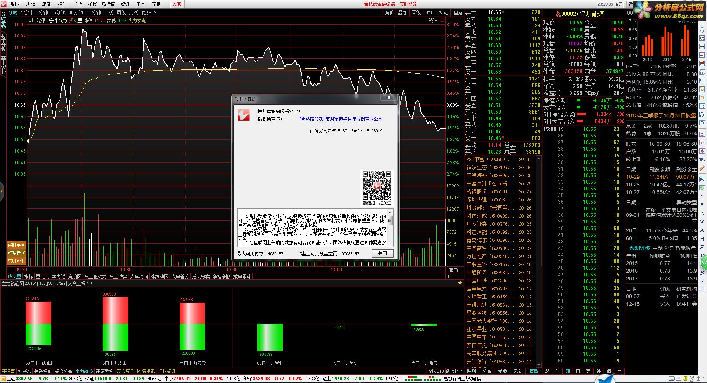Select the 撤单累计 indicator tab
Viewport: 707px width, 383px height.
click(x=242, y=276)
